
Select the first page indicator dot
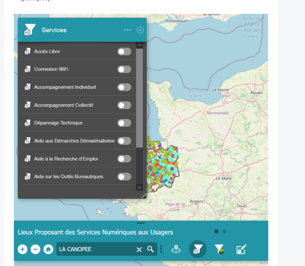(217, 231)
